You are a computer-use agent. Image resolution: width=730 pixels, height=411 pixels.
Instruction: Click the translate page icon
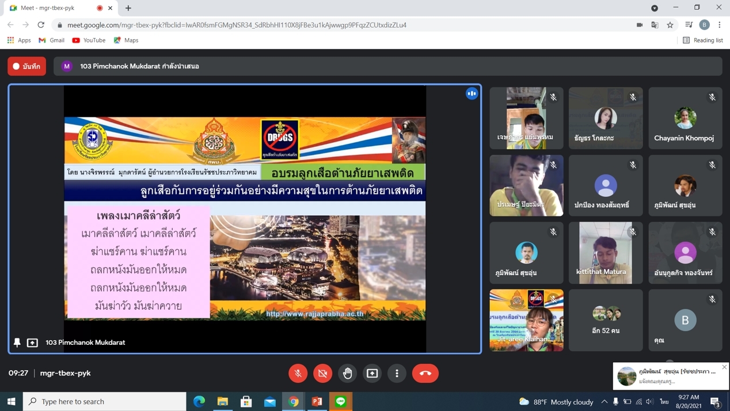[655, 25]
